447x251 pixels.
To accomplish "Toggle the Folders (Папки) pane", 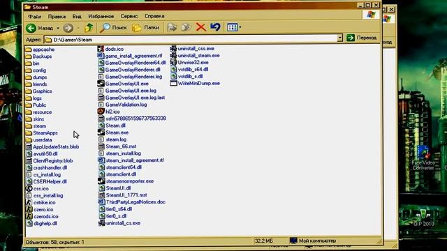I will tap(145, 28).
